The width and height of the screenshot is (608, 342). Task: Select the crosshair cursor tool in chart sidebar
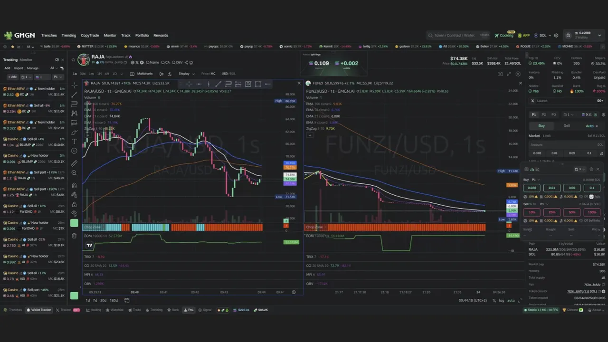[74, 85]
